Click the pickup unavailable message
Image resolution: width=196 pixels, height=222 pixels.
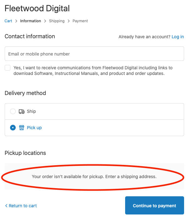tap(94, 177)
